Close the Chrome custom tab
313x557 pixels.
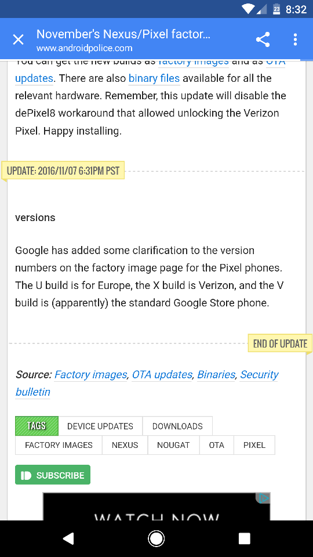coord(18,39)
